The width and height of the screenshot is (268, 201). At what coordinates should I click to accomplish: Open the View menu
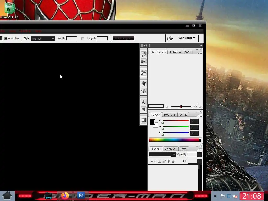click(12, 31)
